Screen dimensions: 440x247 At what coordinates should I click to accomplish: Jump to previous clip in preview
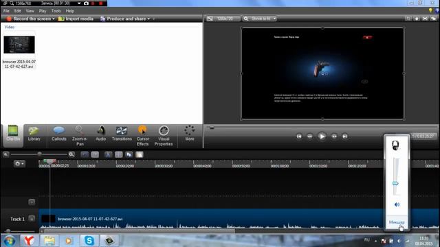pyautogui.click(x=299, y=137)
